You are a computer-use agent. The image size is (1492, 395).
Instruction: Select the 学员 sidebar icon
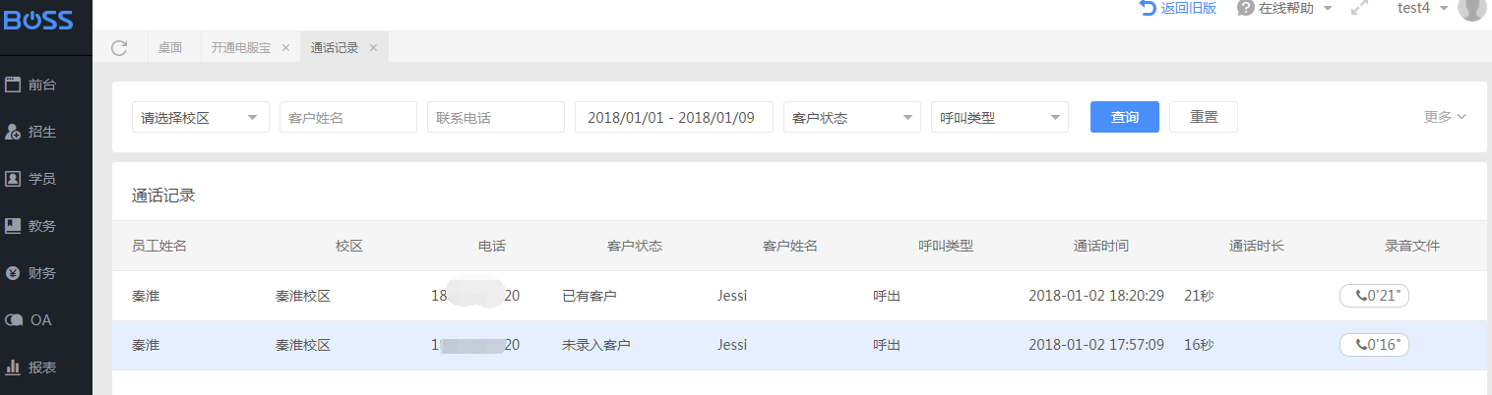pyautogui.click(x=13, y=179)
